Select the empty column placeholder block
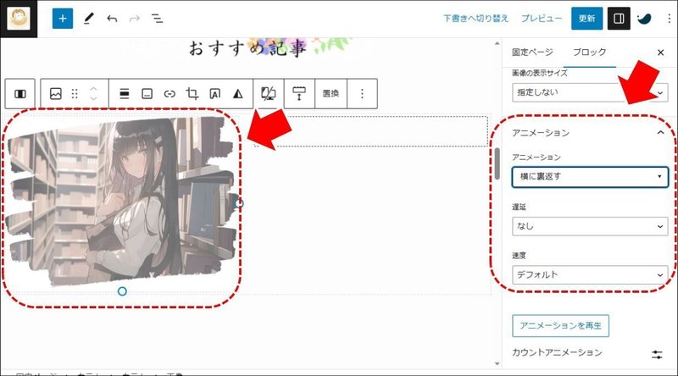This screenshot has width=678, height=376. pos(372,131)
